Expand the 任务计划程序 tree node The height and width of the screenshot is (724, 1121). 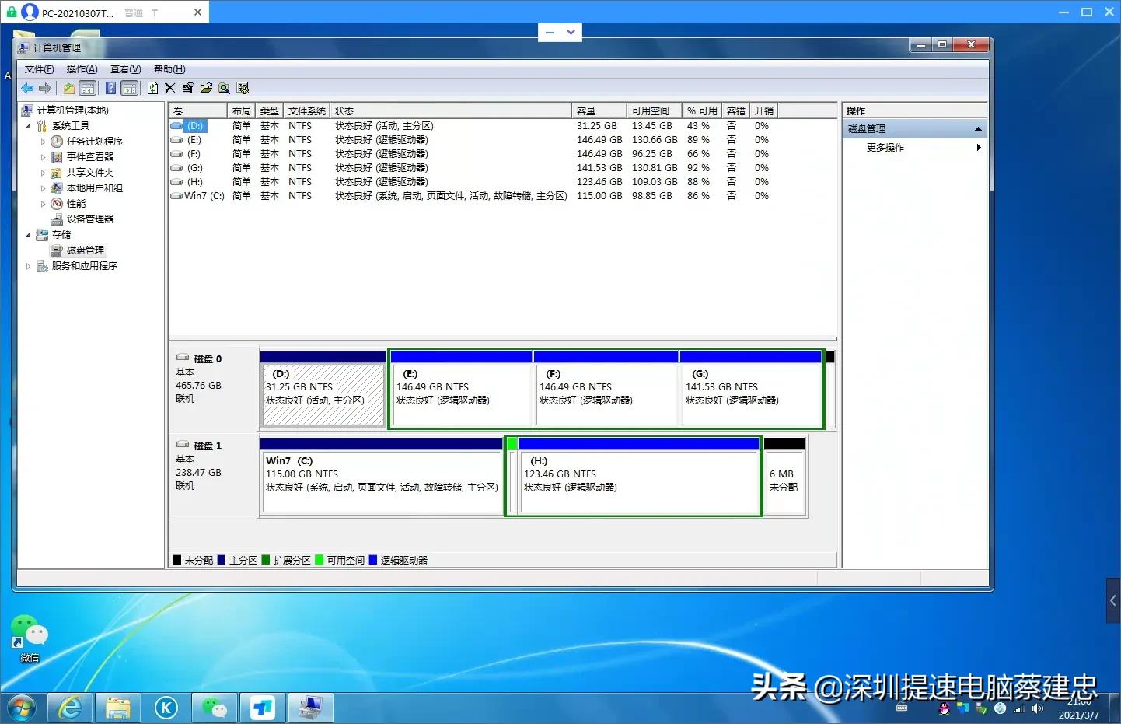pos(43,142)
